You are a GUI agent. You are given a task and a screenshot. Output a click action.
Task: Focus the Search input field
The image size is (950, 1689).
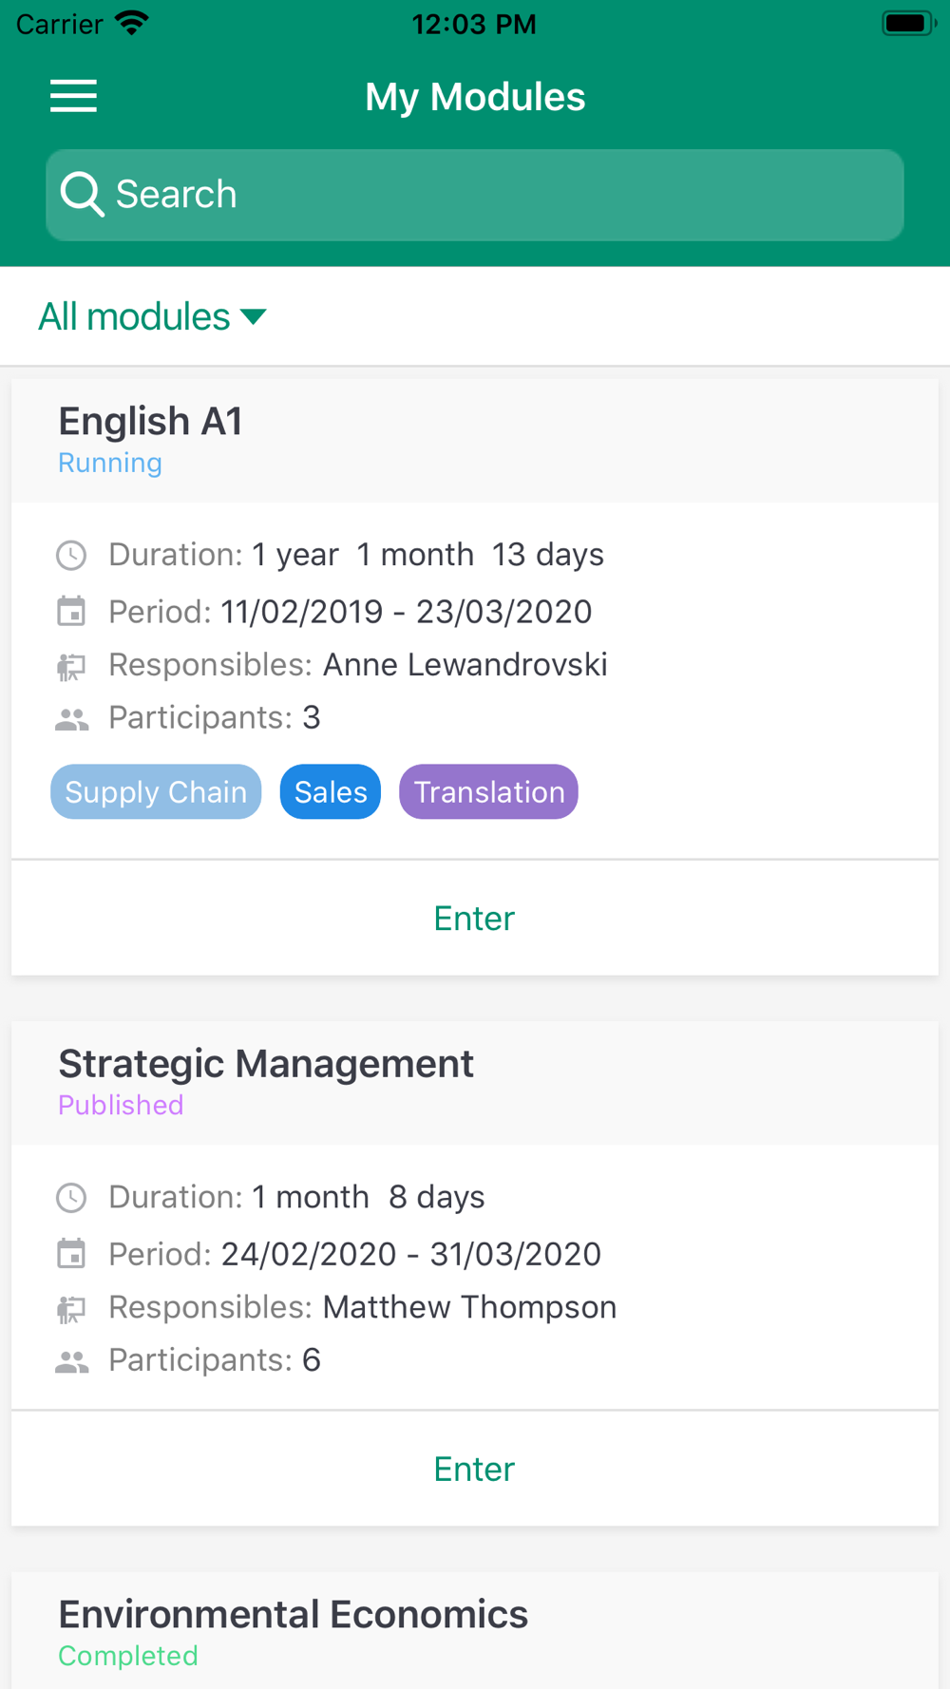point(475,195)
